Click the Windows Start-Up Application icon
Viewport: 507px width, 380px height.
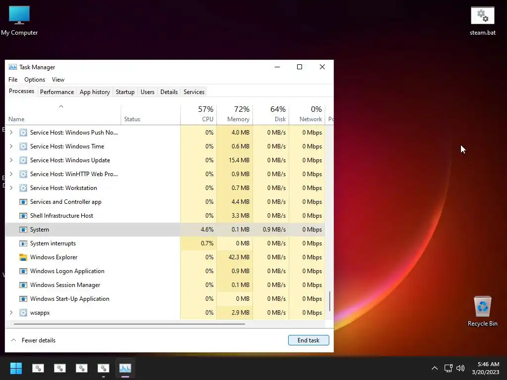tap(23, 299)
